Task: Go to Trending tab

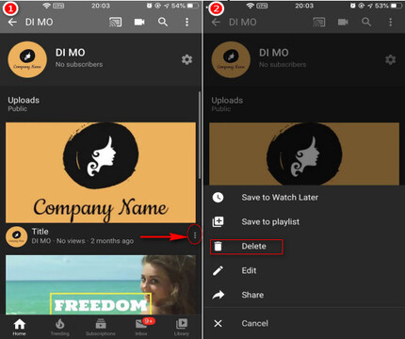Action: [59, 327]
